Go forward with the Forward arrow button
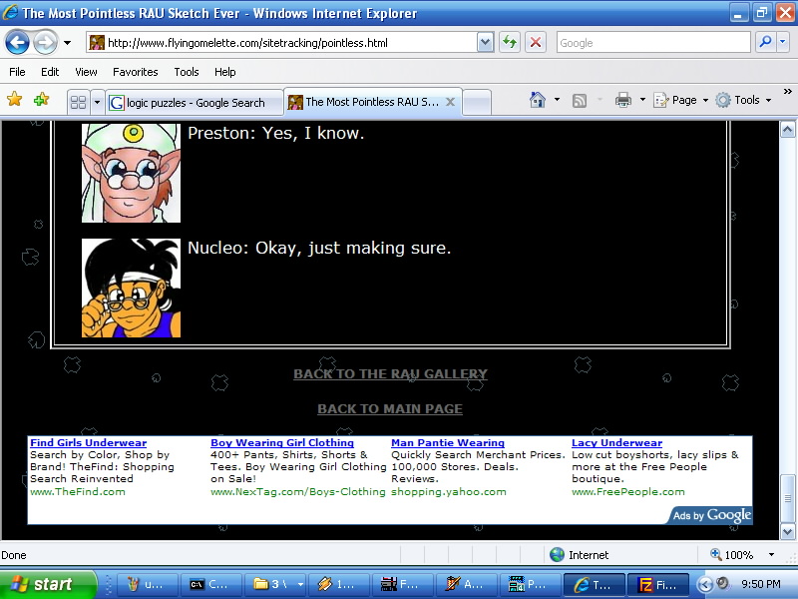This screenshot has width=798, height=599. click(45, 43)
